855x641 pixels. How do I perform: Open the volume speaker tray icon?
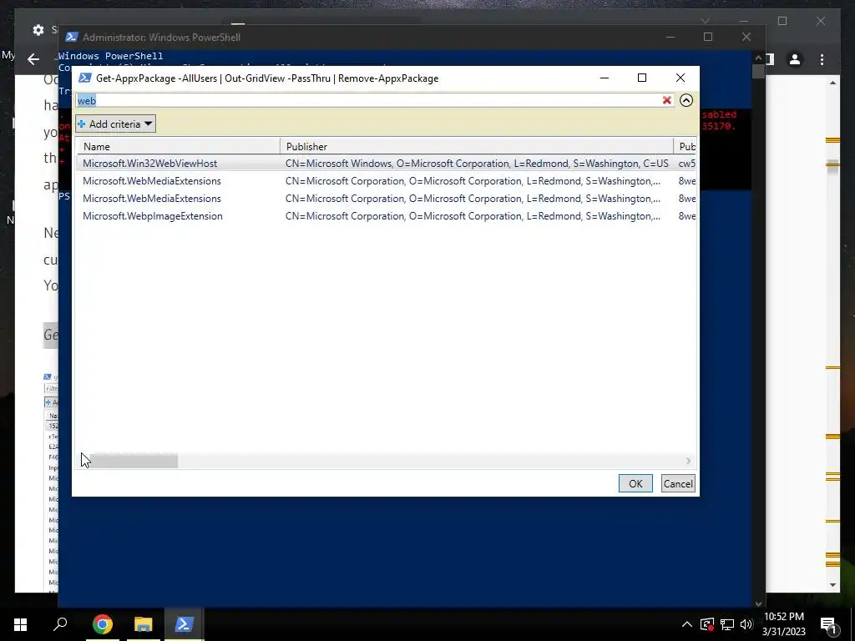[x=746, y=624]
